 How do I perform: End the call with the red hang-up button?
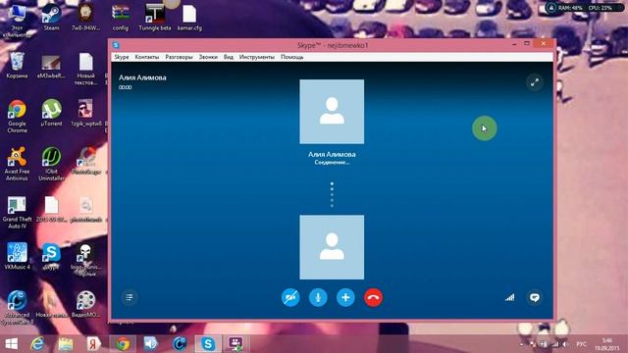point(373,297)
